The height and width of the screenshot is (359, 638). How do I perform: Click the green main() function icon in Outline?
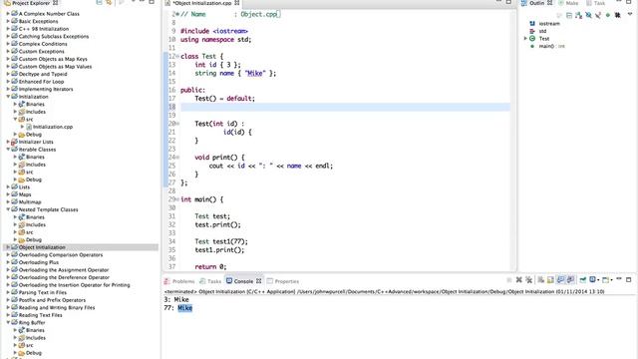tap(532, 46)
